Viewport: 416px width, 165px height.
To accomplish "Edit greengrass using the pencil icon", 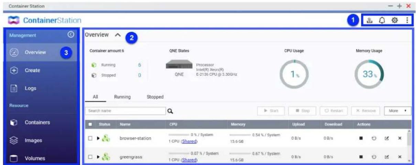I will [387, 157].
